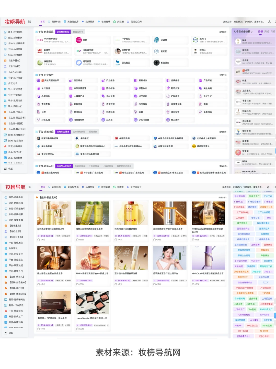Click the 跨境出海 category icon

coord(168,88)
